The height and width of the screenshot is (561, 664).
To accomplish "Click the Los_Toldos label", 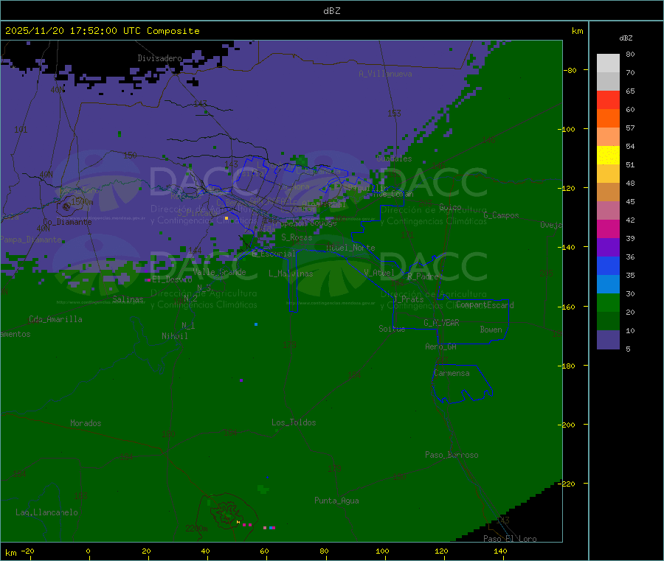I will point(294,422).
